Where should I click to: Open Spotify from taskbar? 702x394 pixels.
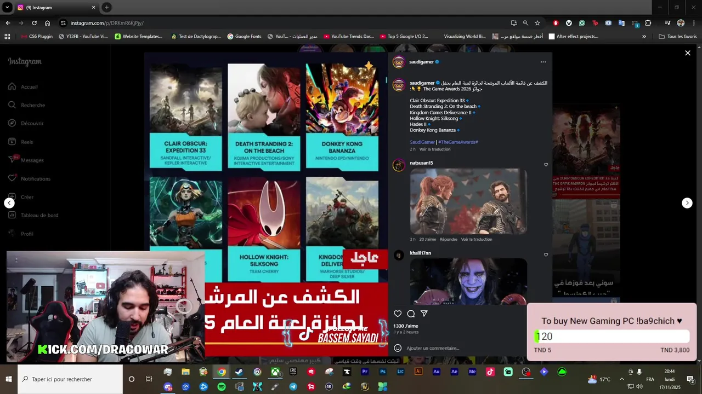222,387
